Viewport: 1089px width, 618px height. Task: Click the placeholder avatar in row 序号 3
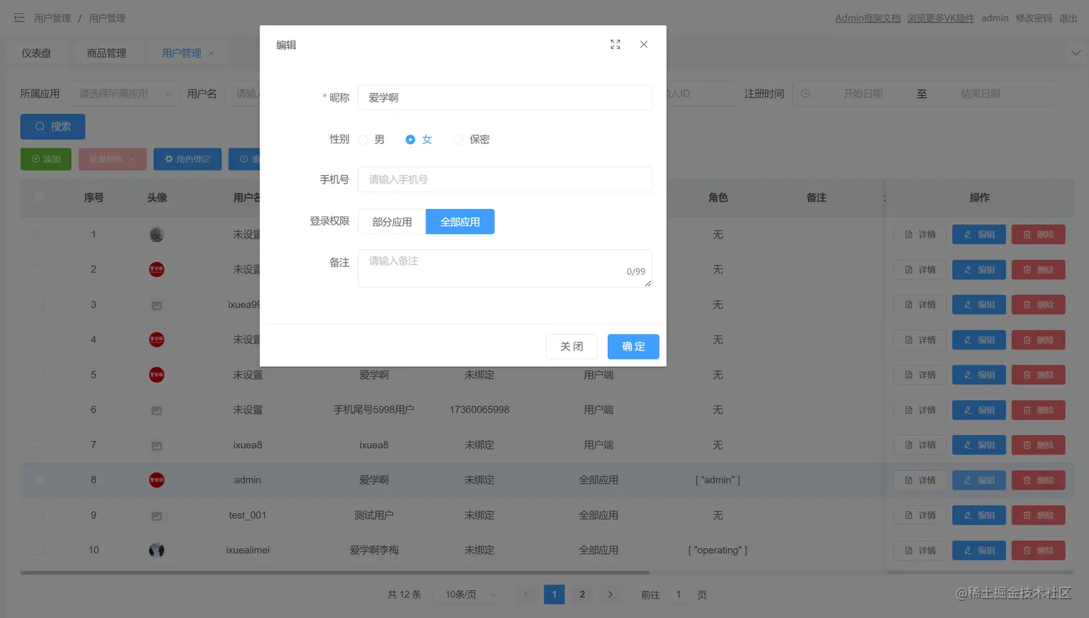point(156,305)
